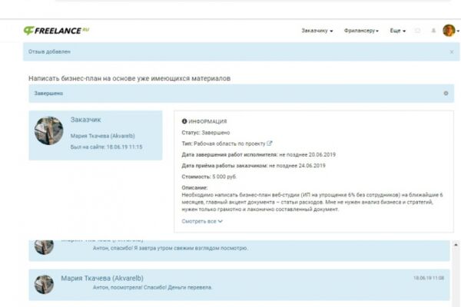Open external link icon after Рабочая область по проекту
461x307 pixels.
[270, 144]
